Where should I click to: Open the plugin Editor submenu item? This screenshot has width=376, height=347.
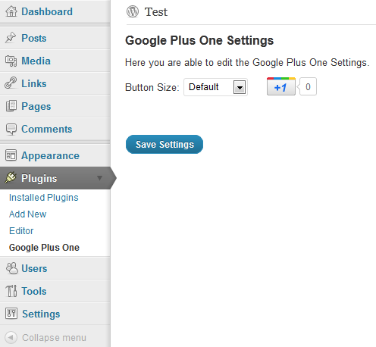tap(21, 231)
